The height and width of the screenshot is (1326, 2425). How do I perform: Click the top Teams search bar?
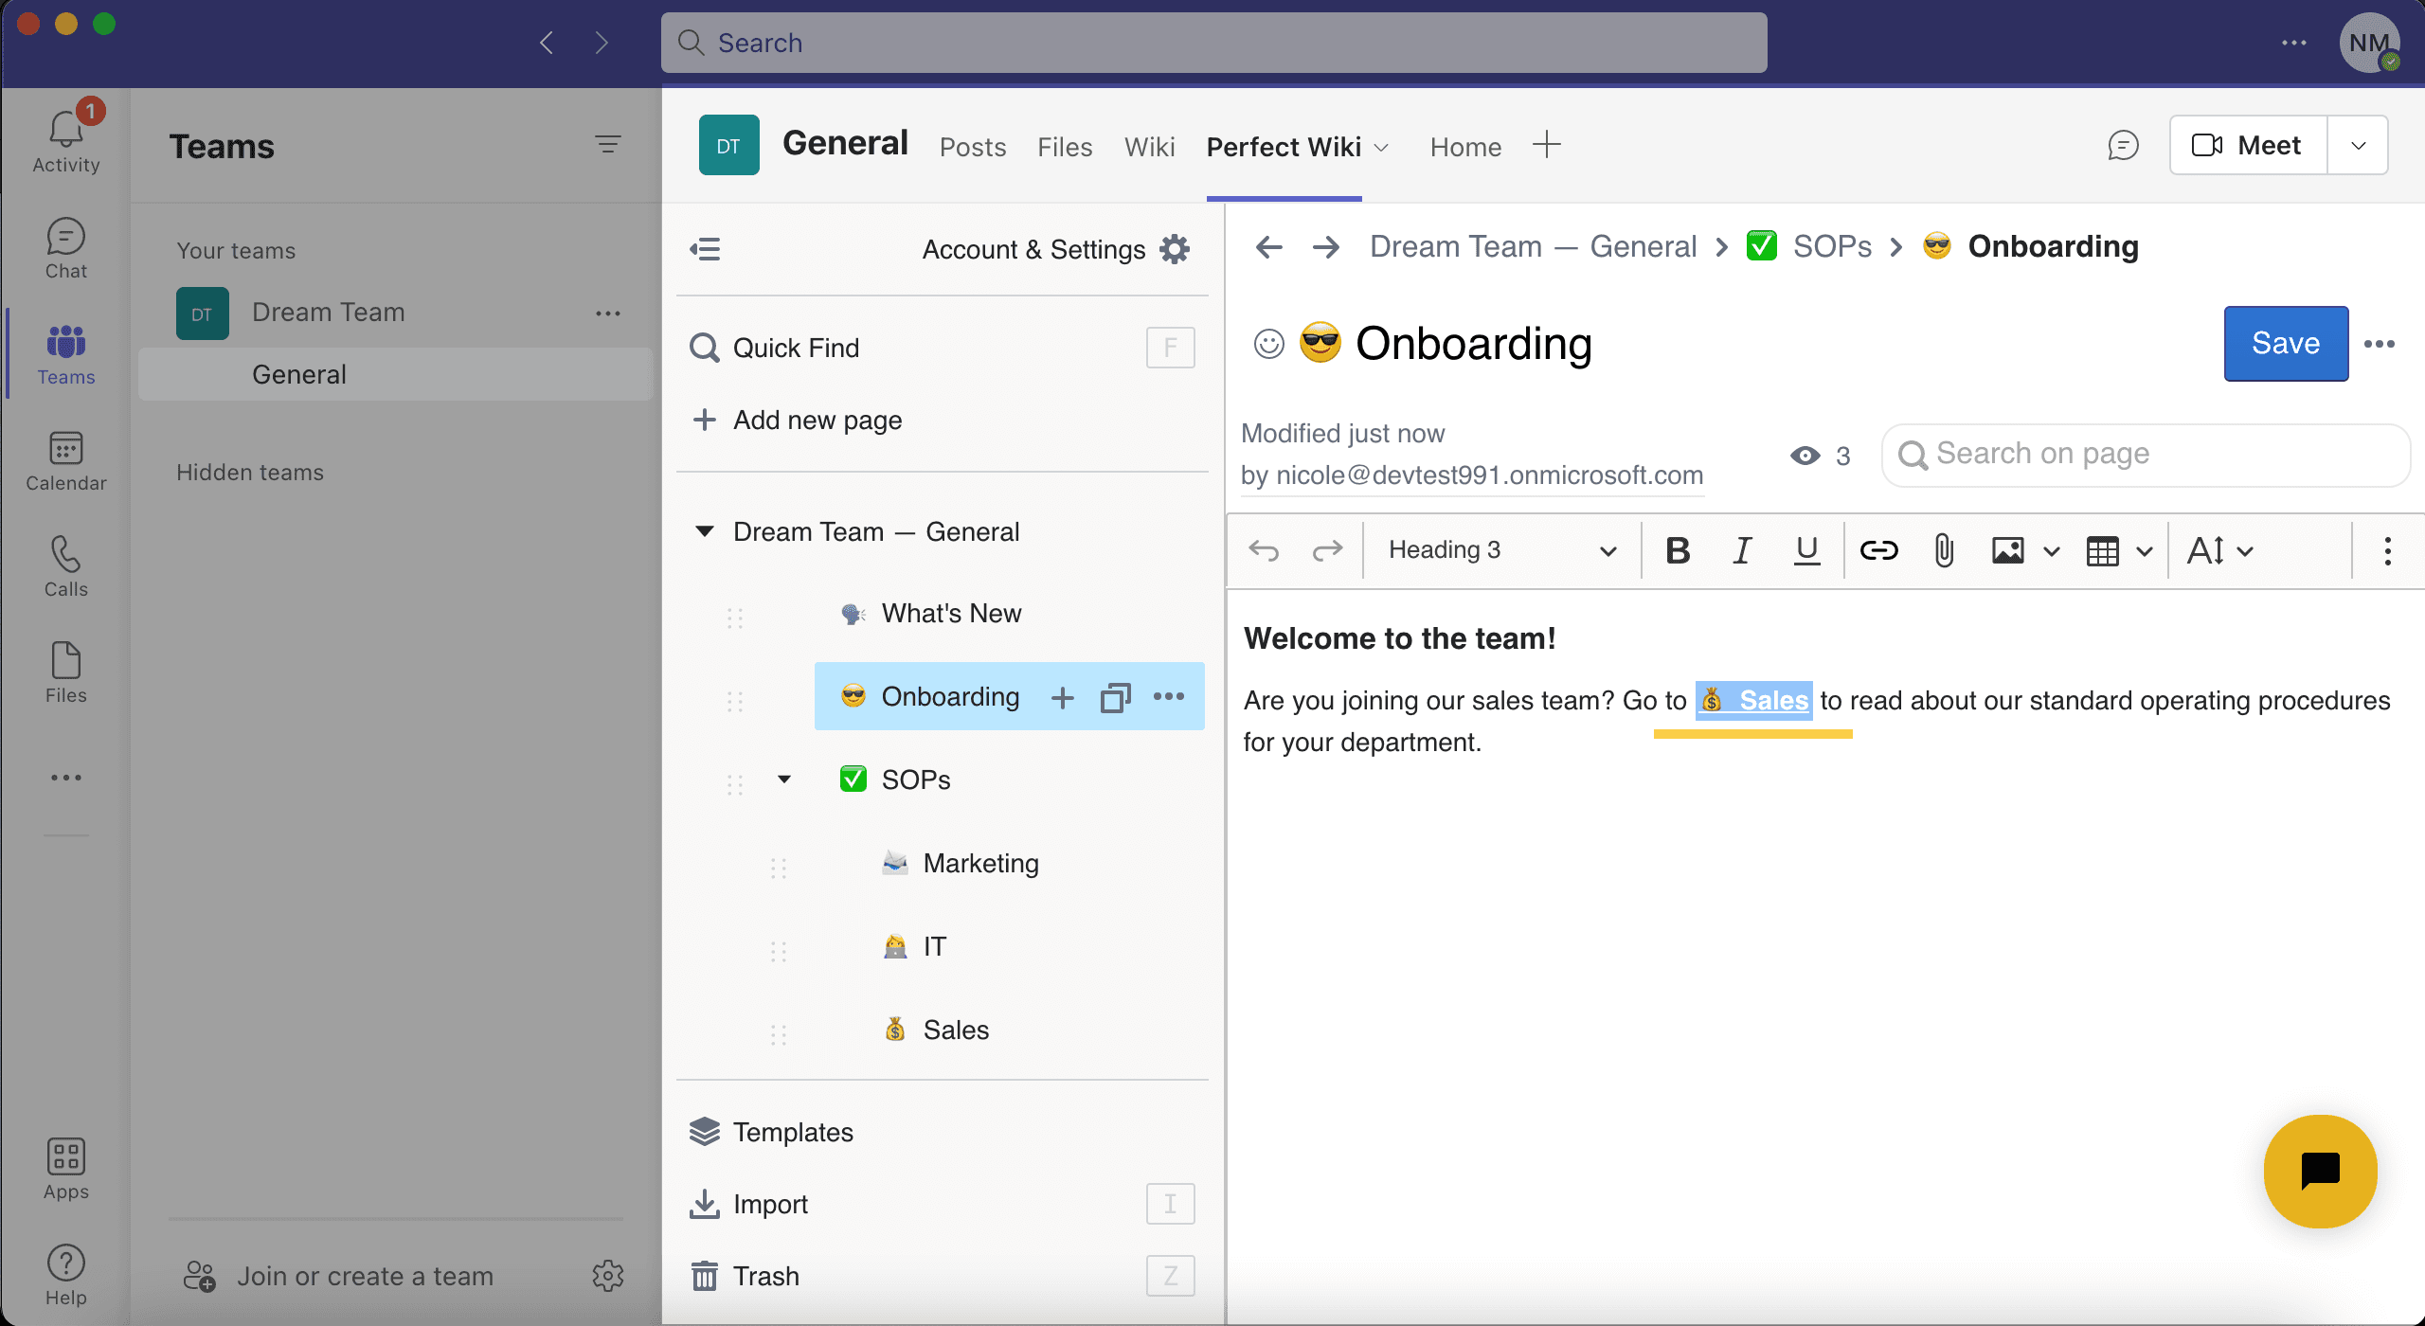pos(1213,43)
